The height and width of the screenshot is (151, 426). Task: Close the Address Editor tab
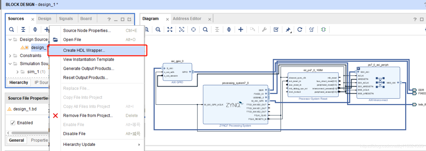(x=210, y=19)
